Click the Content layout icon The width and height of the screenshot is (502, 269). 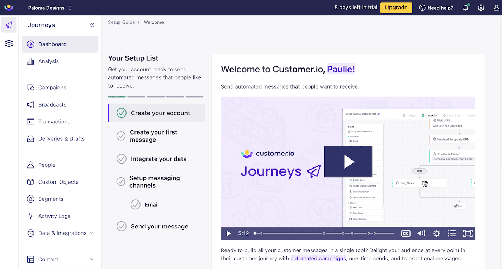tap(30, 259)
